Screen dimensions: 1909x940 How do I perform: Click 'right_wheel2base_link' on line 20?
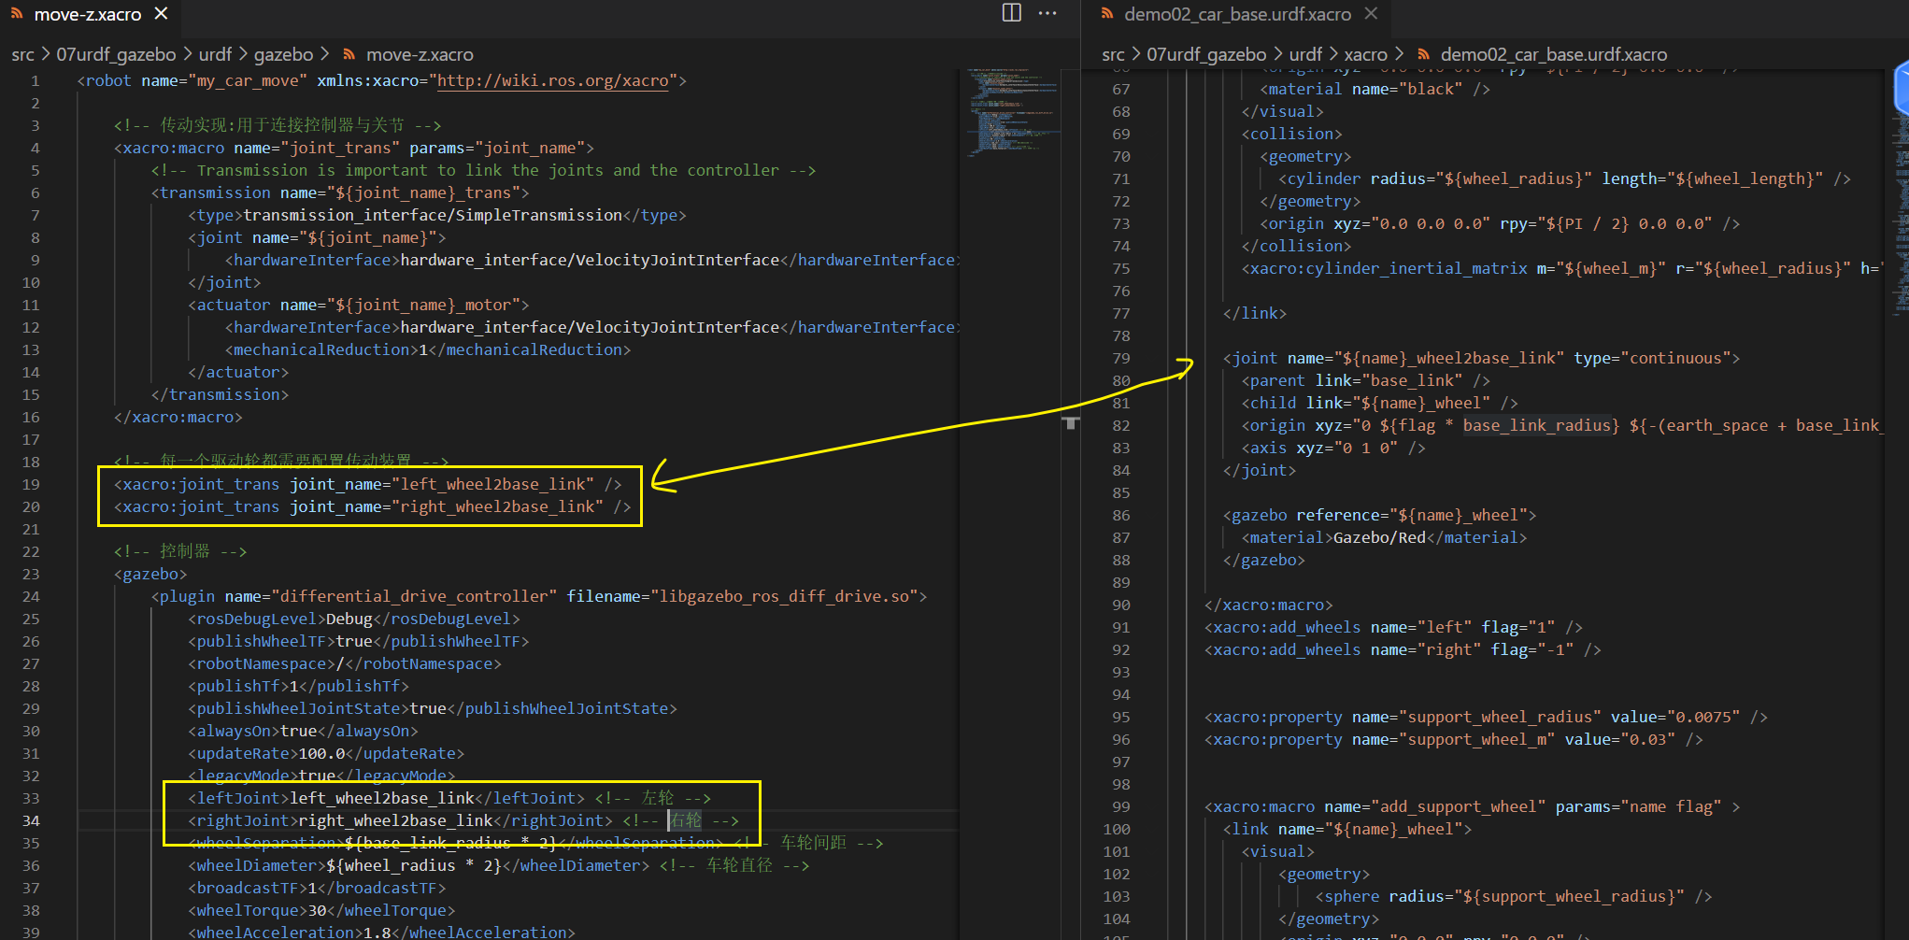tap(497, 506)
